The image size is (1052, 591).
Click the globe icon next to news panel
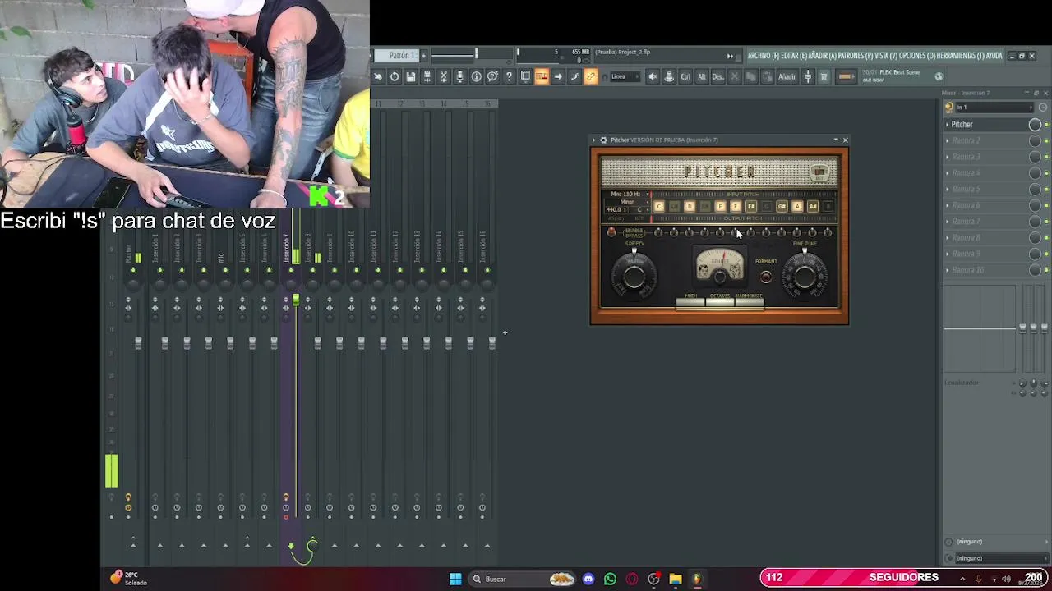pos(939,76)
